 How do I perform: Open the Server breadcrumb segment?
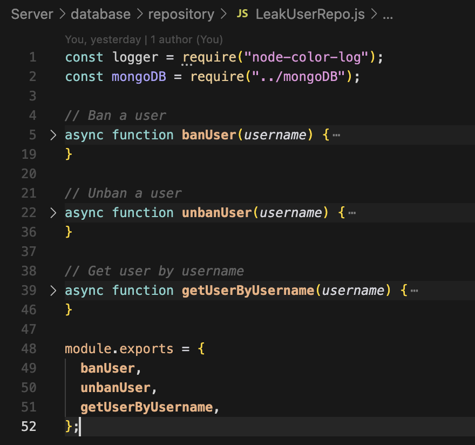(31, 14)
